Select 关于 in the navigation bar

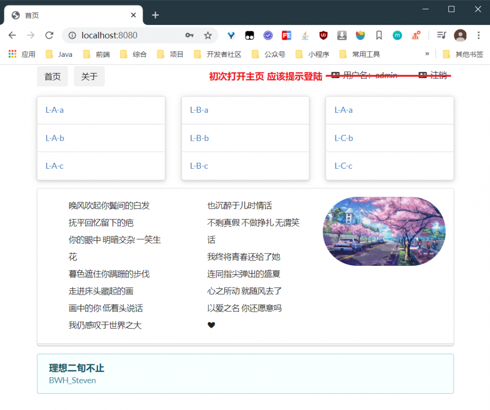[x=89, y=76]
